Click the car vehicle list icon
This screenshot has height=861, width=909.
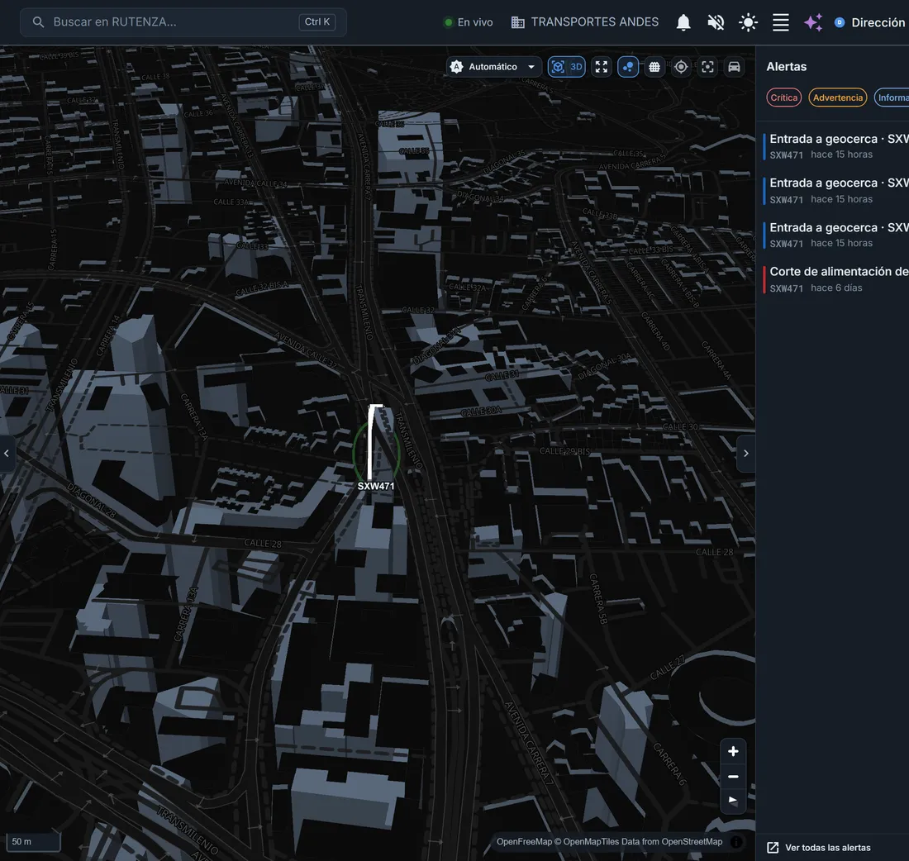[x=734, y=67]
